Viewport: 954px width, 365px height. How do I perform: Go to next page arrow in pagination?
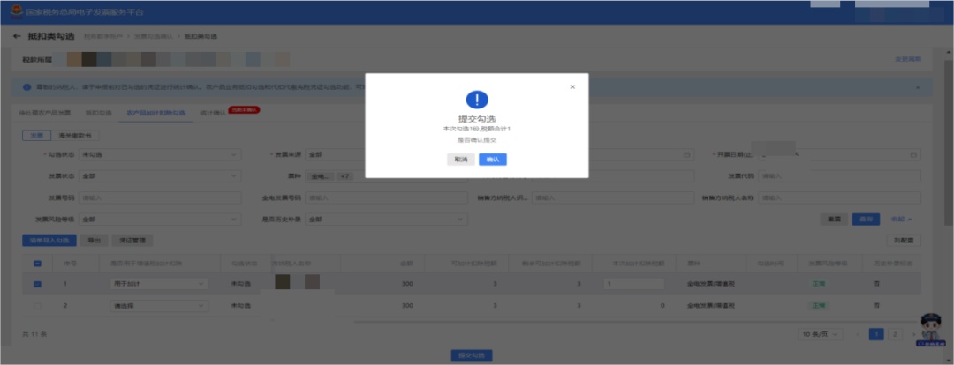pyautogui.click(x=913, y=334)
